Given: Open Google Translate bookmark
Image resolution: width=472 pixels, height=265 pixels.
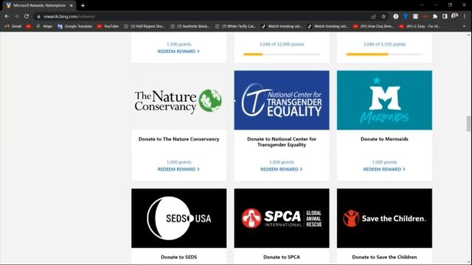Looking at the screenshot, I should click(x=75, y=26).
